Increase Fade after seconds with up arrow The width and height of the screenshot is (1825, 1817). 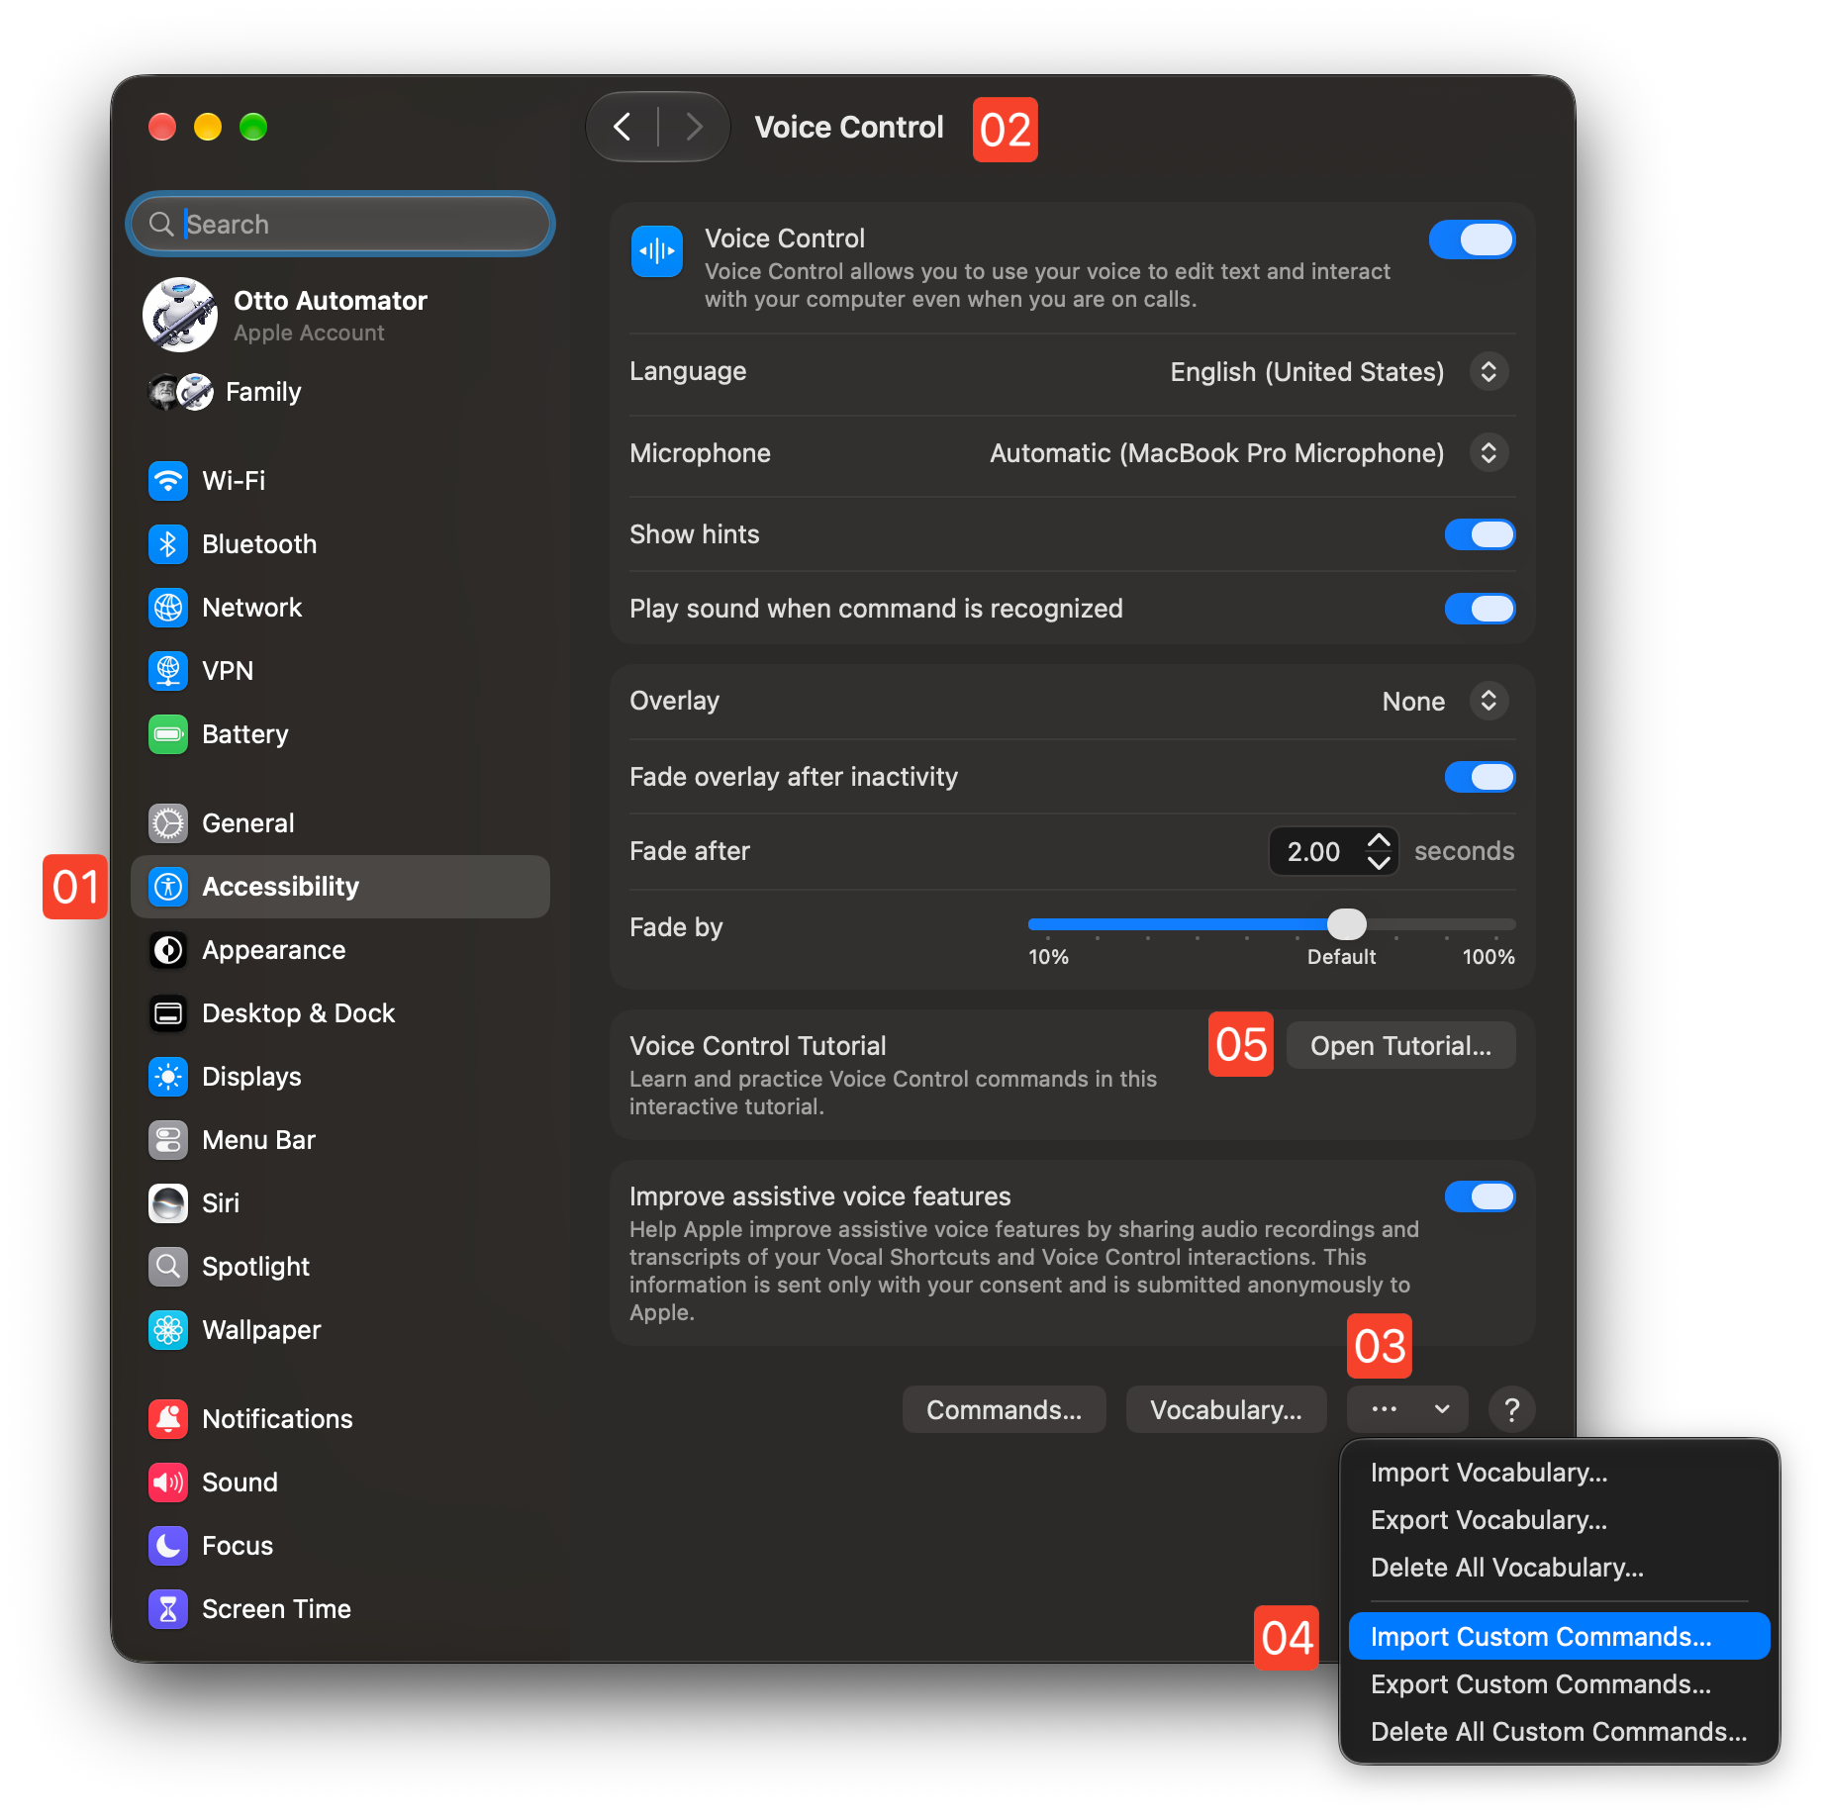1379,840
